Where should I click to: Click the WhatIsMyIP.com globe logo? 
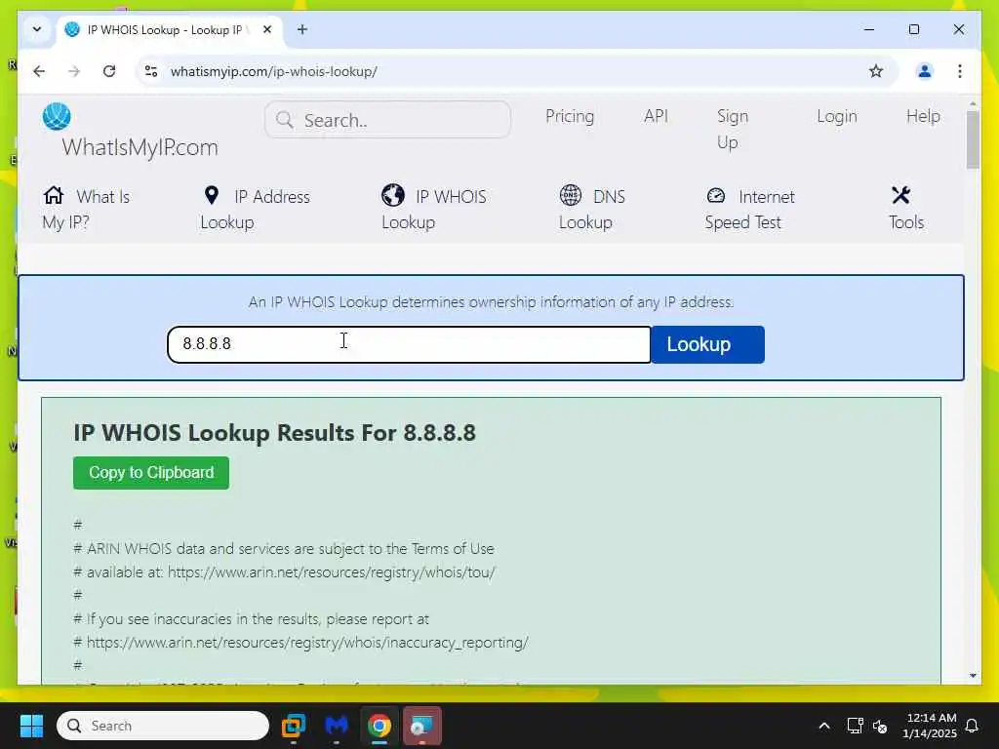click(57, 117)
